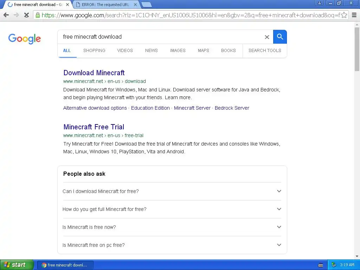Open a new tab with the tab button
360x270 pixels.
(146, 5)
